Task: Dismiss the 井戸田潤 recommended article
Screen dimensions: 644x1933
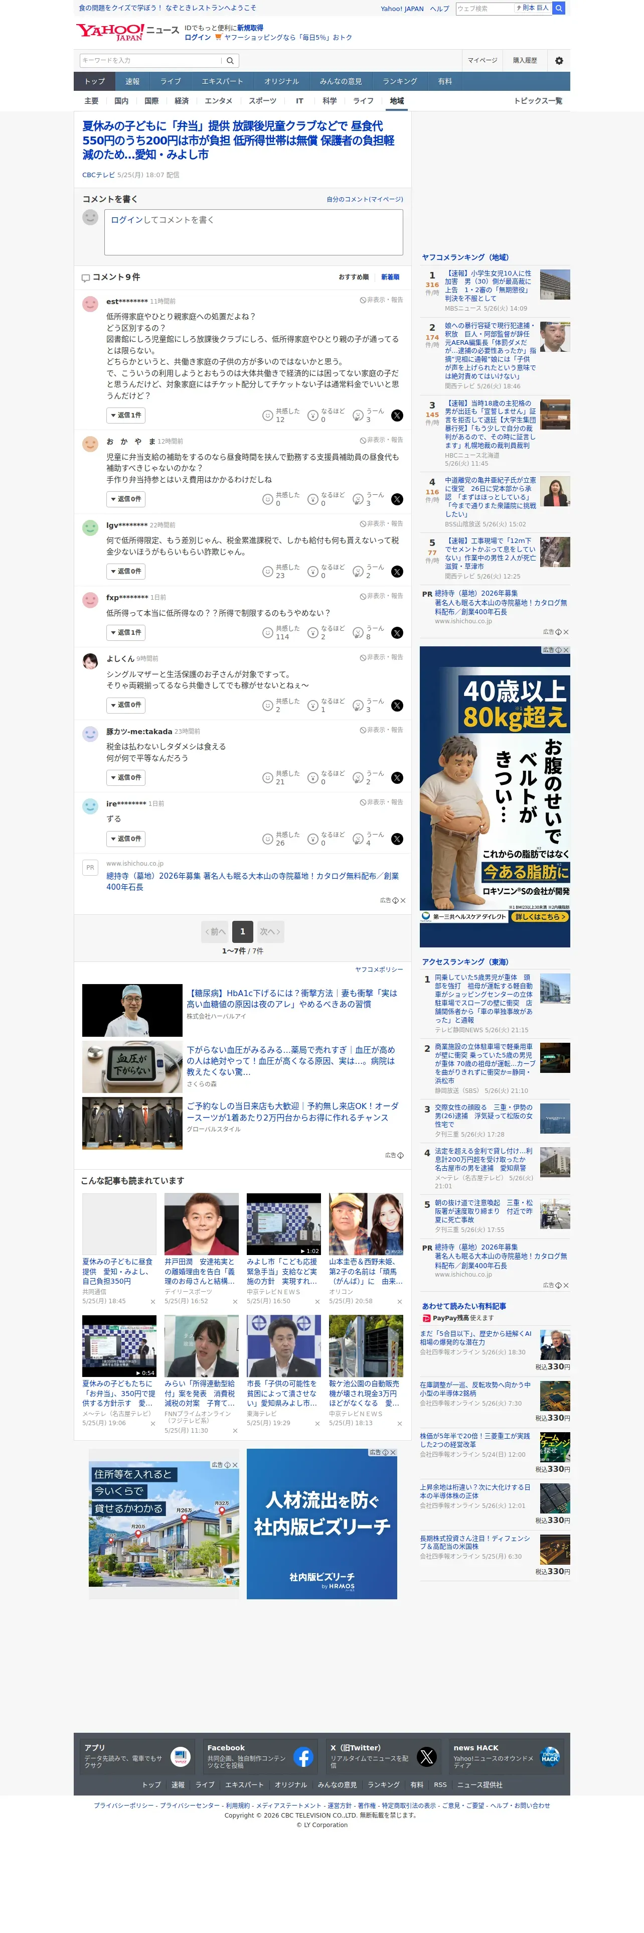Action: [x=235, y=1302]
